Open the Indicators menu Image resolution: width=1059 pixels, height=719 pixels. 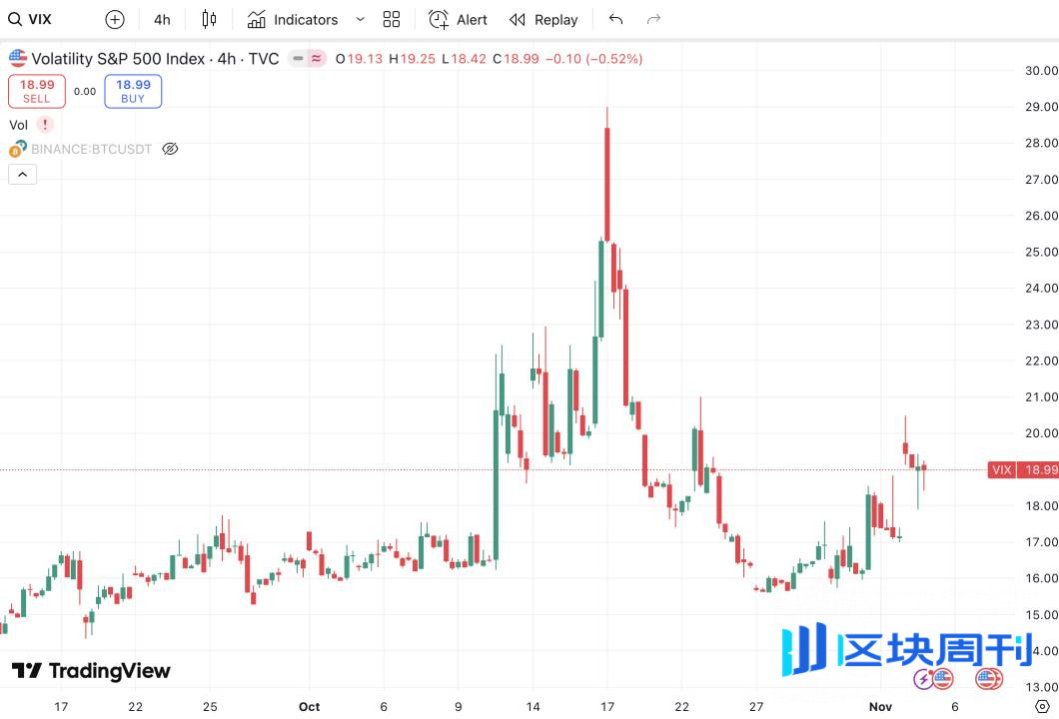pos(294,19)
